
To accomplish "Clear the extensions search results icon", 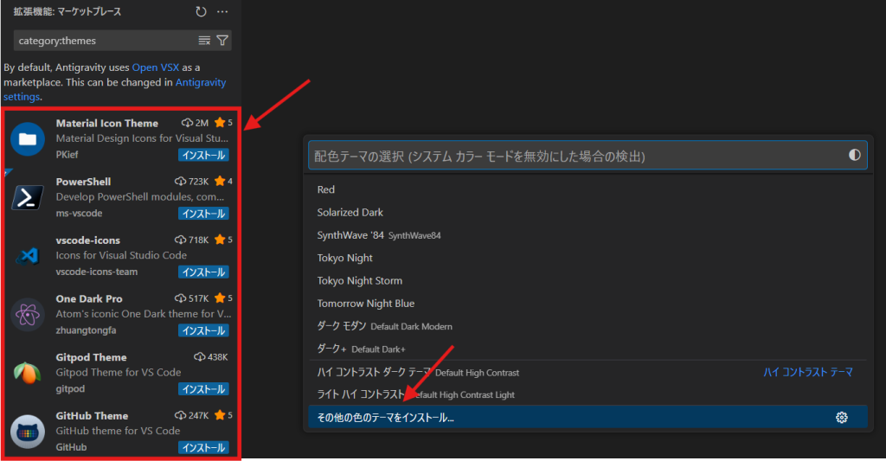I will (204, 41).
